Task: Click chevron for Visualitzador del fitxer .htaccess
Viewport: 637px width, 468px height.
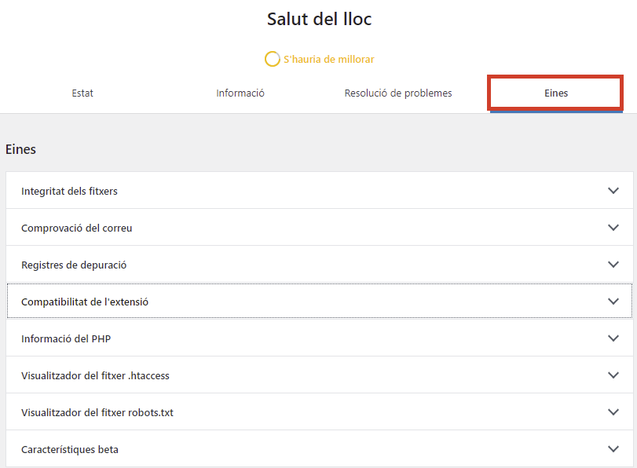Action: (x=613, y=375)
